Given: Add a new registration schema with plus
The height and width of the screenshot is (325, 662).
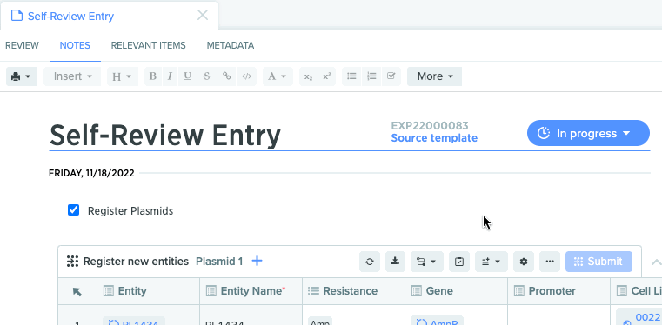Looking at the screenshot, I should click(x=257, y=262).
